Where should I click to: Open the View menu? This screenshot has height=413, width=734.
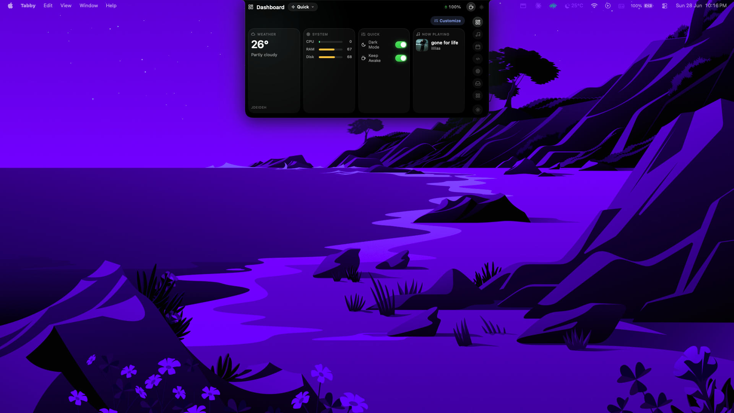pyautogui.click(x=66, y=5)
